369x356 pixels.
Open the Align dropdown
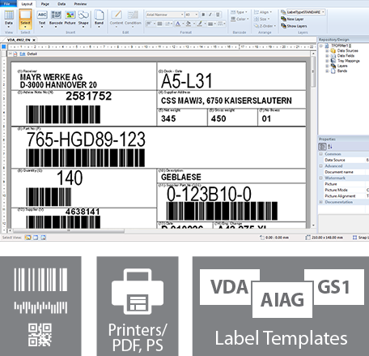pyautogui.click(x=263, y=12)
